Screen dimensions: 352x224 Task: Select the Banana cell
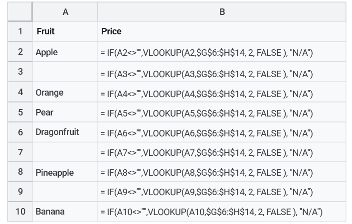coord(65,212)
